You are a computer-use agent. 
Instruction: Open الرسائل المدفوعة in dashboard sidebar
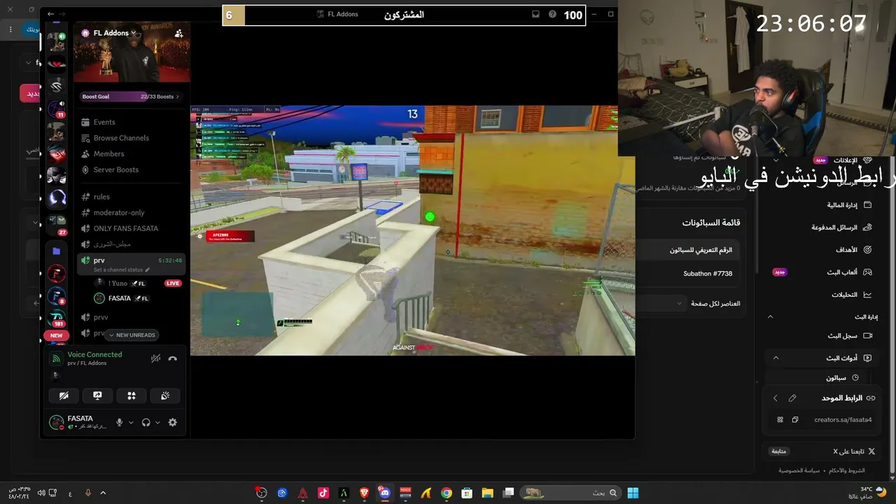[841, 227]
